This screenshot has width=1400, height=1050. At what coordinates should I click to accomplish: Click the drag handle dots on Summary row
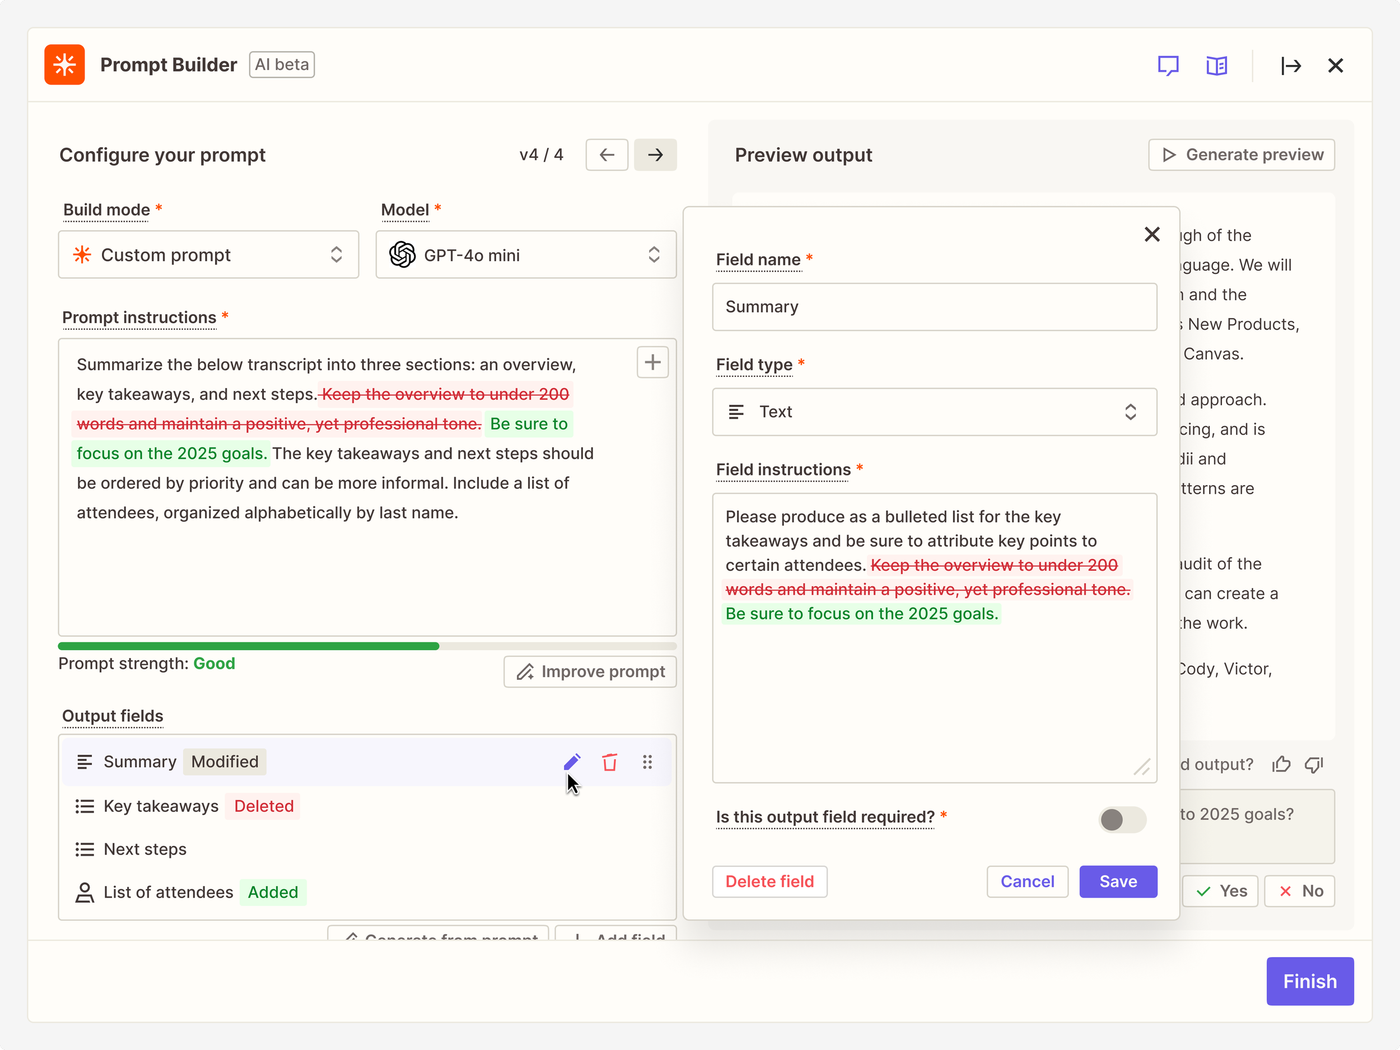[647, 762]
